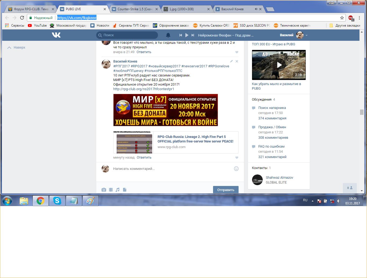Open the FAQ по ошибкам discussion

[271, 147]
